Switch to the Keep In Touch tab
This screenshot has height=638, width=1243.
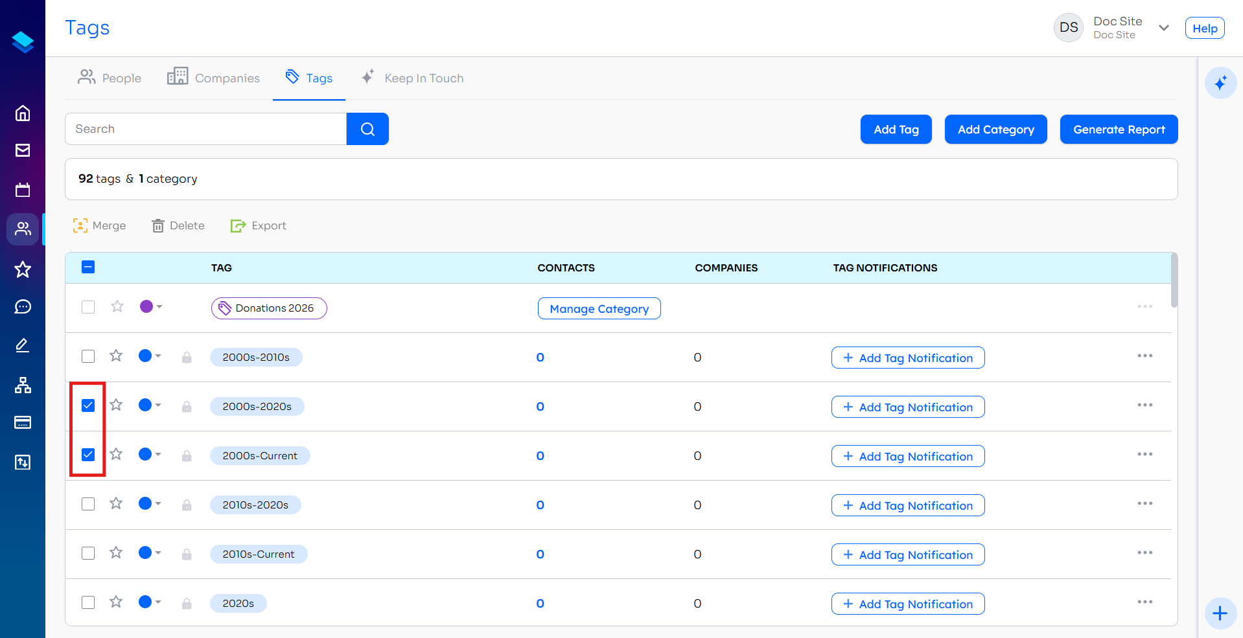[412, 78]
